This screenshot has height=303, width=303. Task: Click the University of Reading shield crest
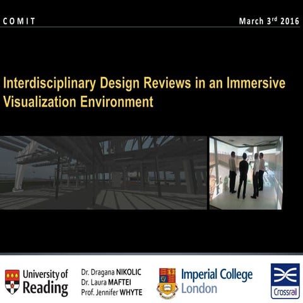point(12,282)
